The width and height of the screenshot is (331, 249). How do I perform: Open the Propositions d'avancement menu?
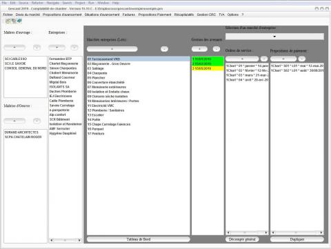[62, 14]
